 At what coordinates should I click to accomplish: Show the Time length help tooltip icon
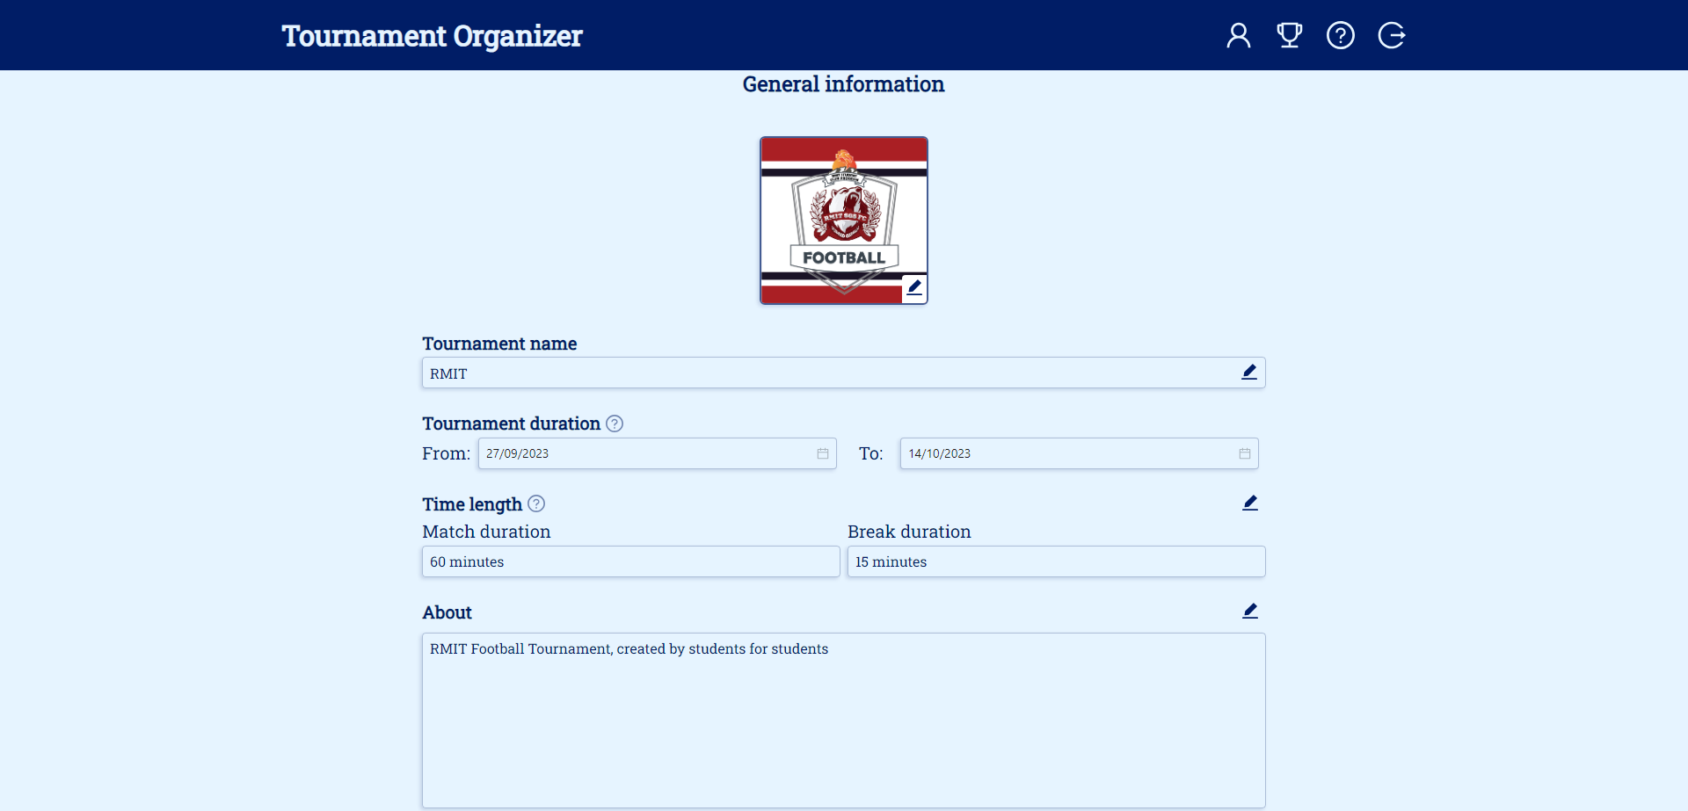(536, 503)
